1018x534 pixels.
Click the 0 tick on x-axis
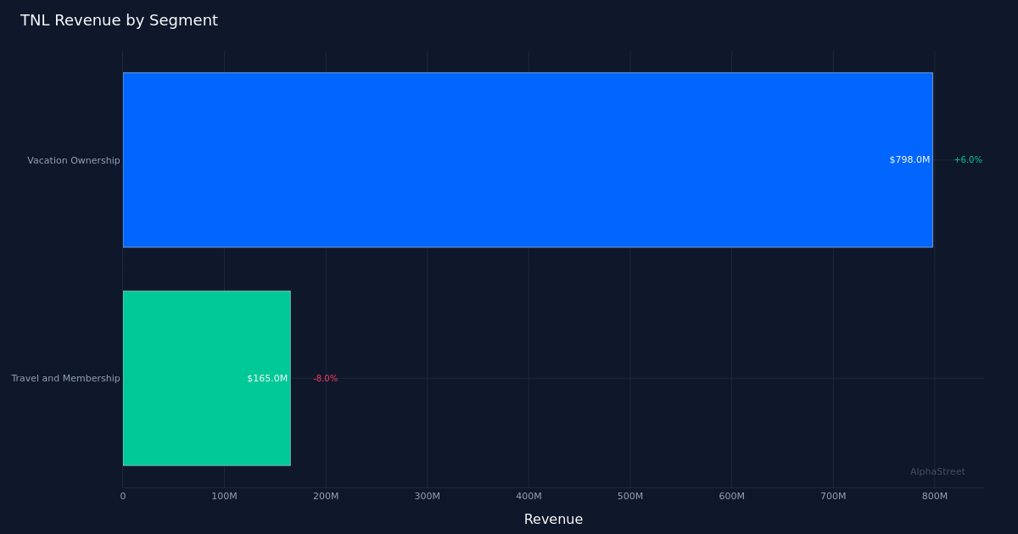(123, 496)
